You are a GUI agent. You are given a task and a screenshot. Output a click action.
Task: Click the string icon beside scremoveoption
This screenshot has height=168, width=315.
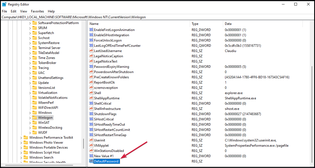point(91,88)
